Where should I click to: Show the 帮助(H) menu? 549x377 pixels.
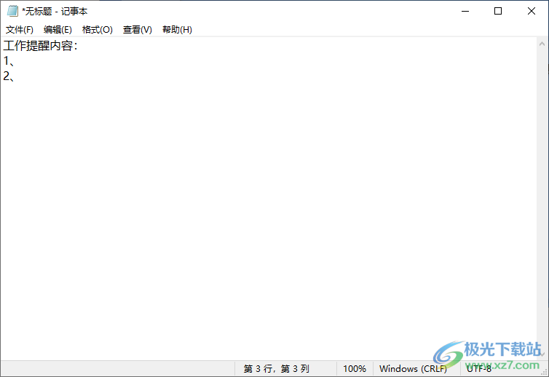pos(177,30)
